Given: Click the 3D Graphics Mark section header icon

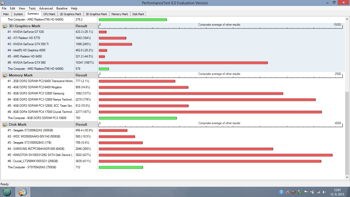Looking at the screenshot, I should [x=5, y=26].
